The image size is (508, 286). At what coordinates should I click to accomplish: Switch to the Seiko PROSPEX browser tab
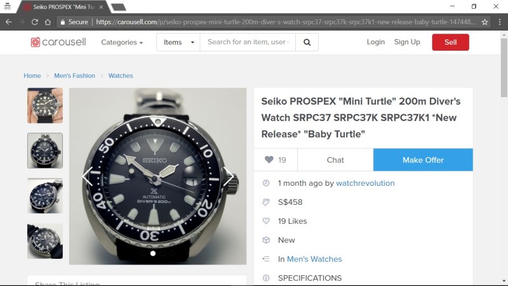63,6
